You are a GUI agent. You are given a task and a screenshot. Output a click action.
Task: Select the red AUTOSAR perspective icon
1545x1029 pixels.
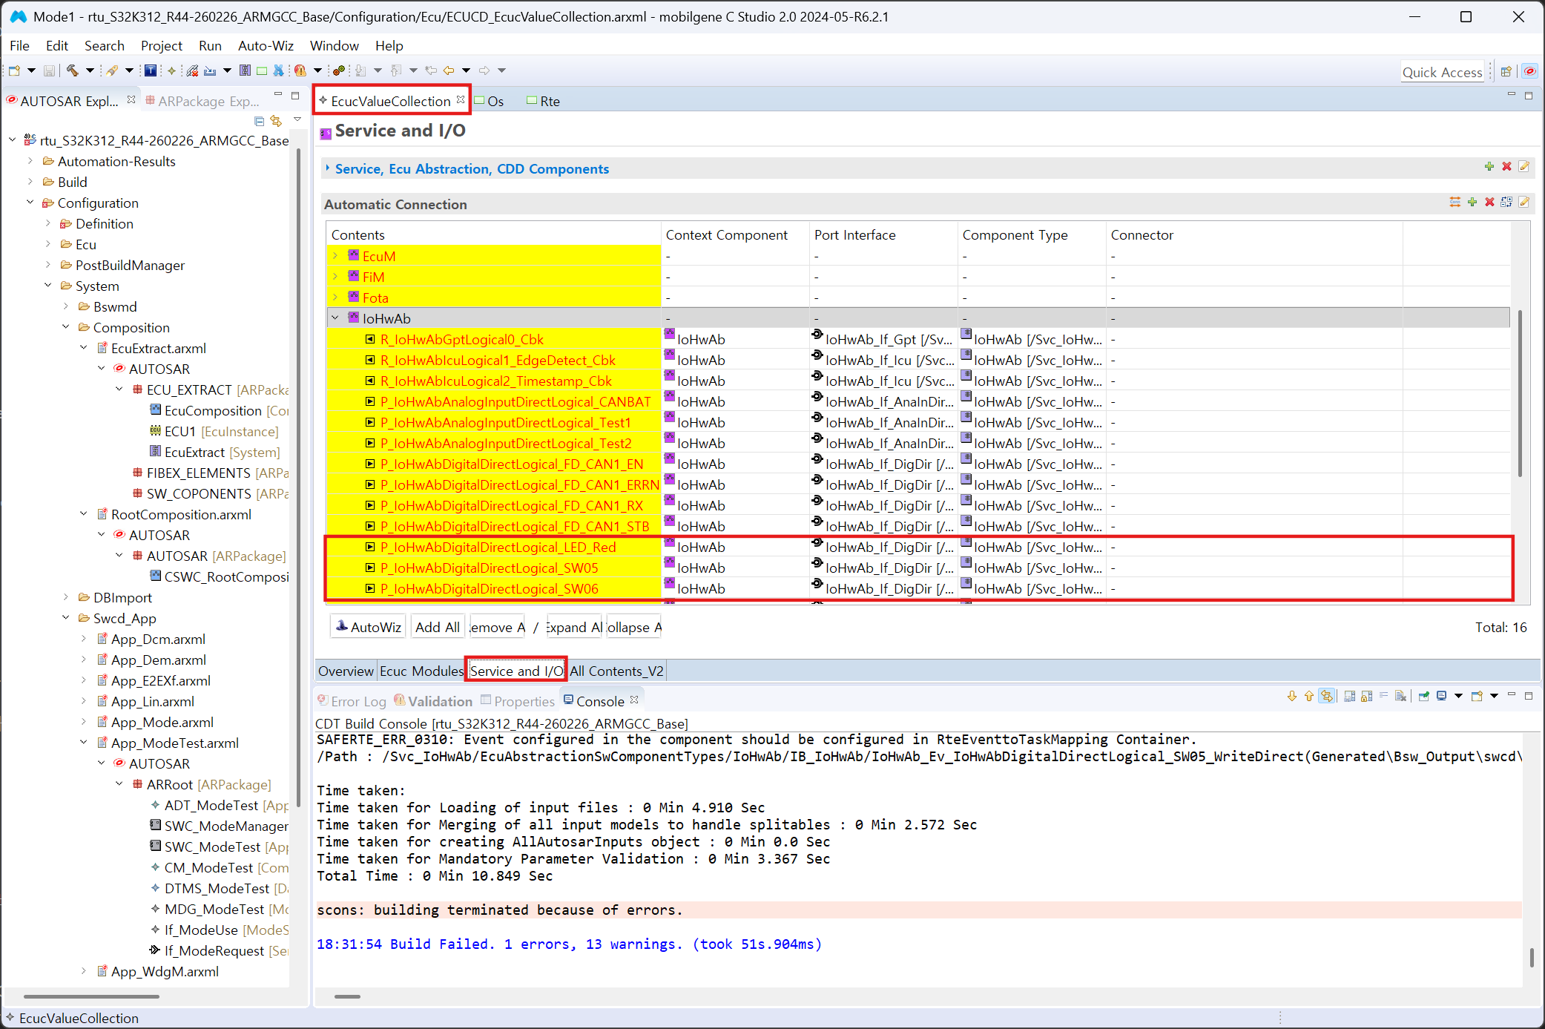[1529, 72]
